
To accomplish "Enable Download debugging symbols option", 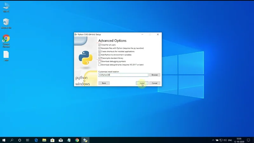I will 100,61.
